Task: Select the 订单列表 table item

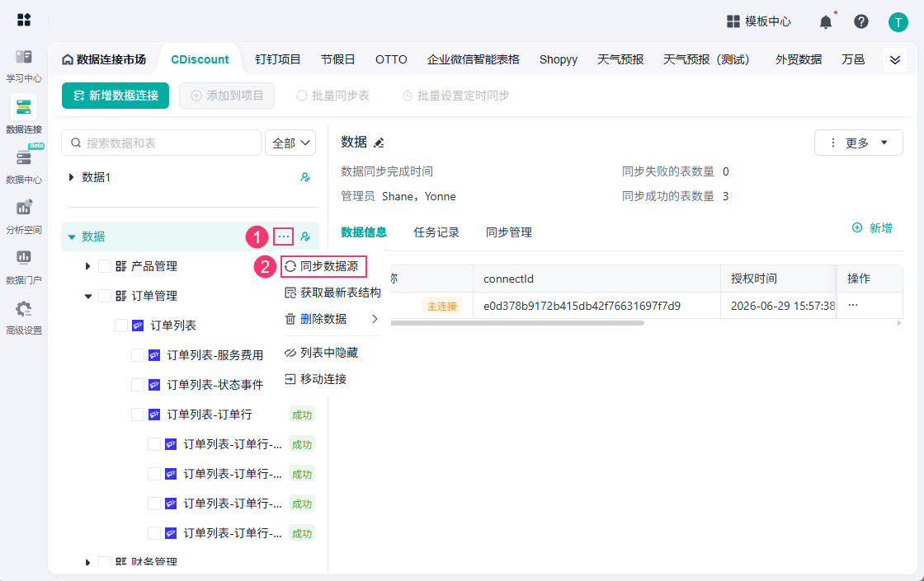Action: [x=172, y=326]
